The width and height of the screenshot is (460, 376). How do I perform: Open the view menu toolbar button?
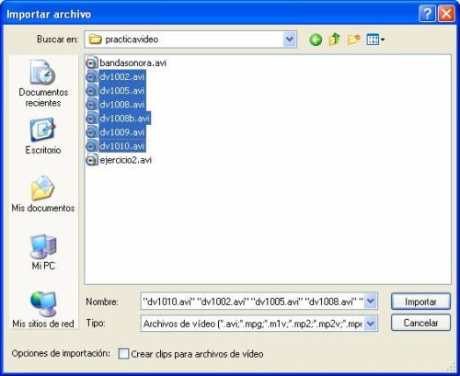point(375,40)
